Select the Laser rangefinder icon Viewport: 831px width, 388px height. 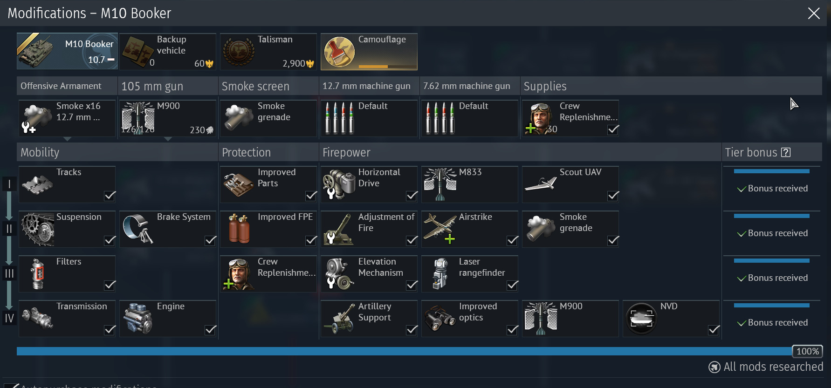point(440,273)
